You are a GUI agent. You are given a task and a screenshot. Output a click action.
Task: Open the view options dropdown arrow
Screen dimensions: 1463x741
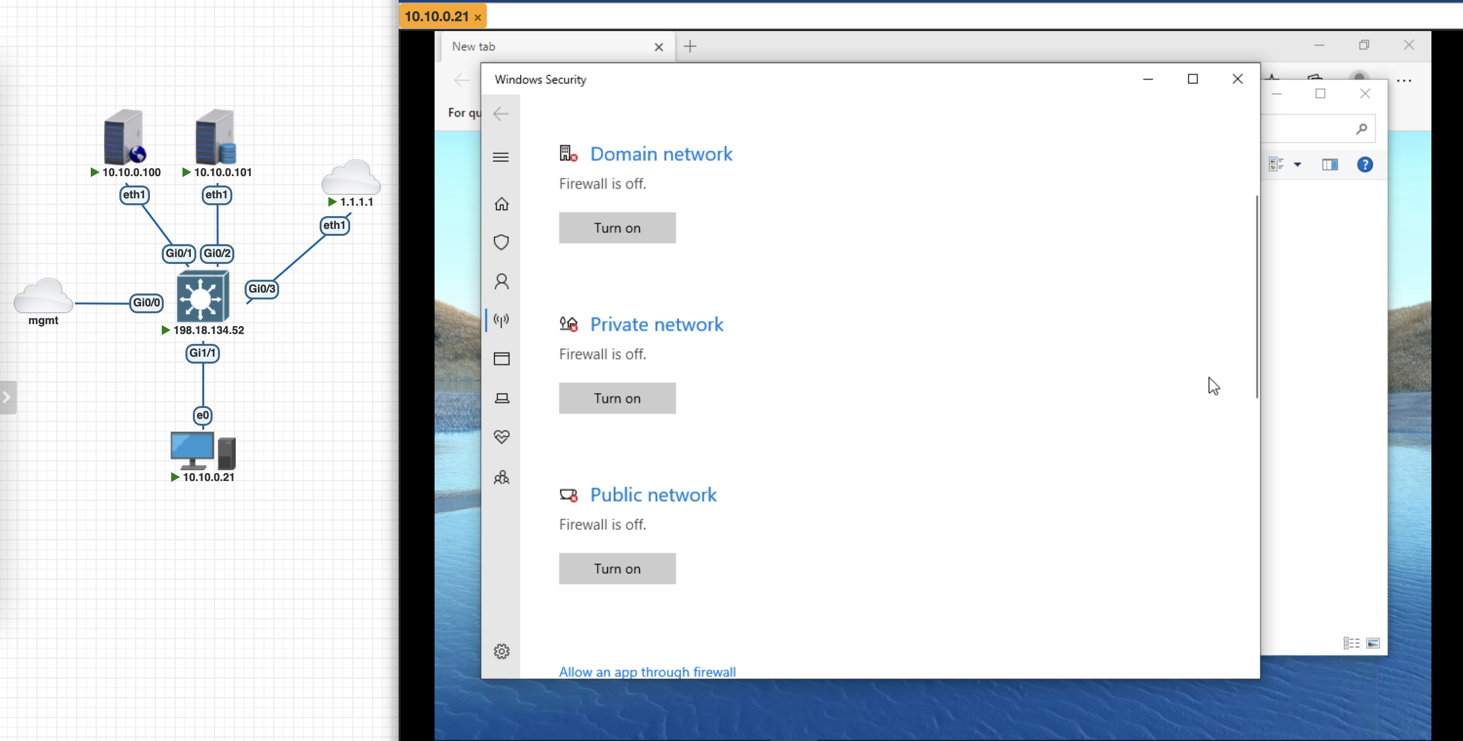click(1297, 165)
